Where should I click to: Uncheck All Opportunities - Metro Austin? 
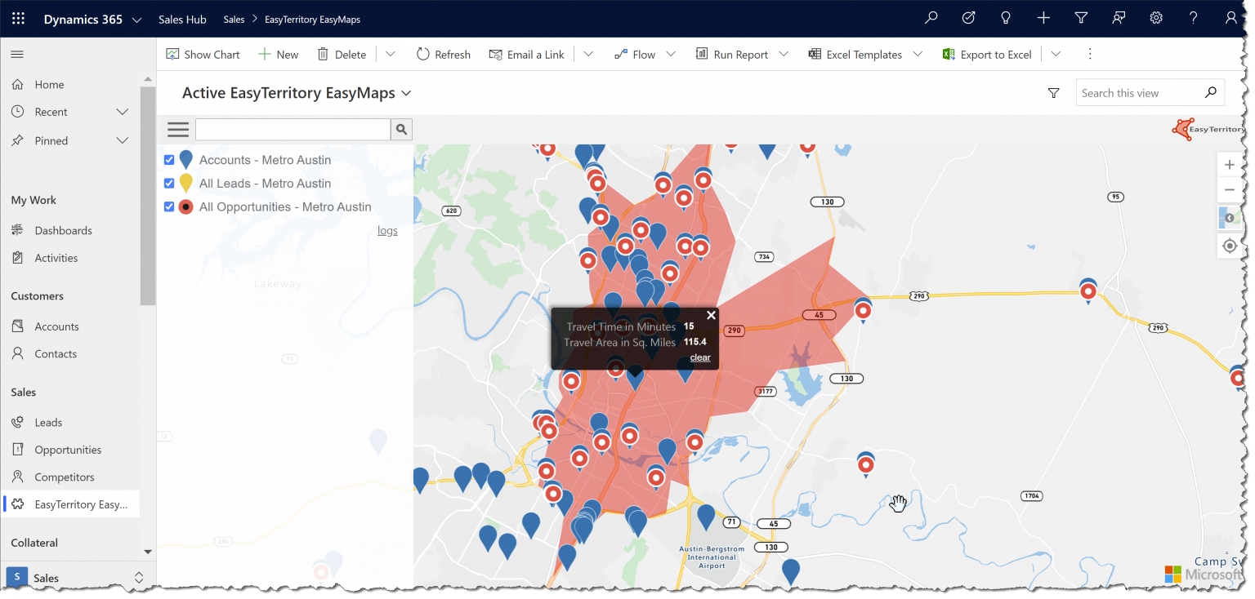tap(169, 206)
